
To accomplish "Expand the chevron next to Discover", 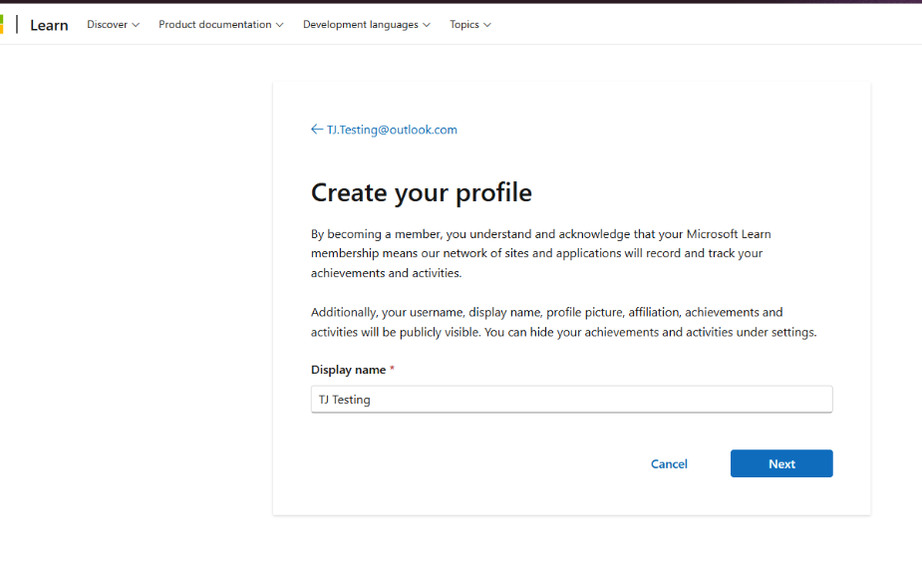I will [136, 25].
